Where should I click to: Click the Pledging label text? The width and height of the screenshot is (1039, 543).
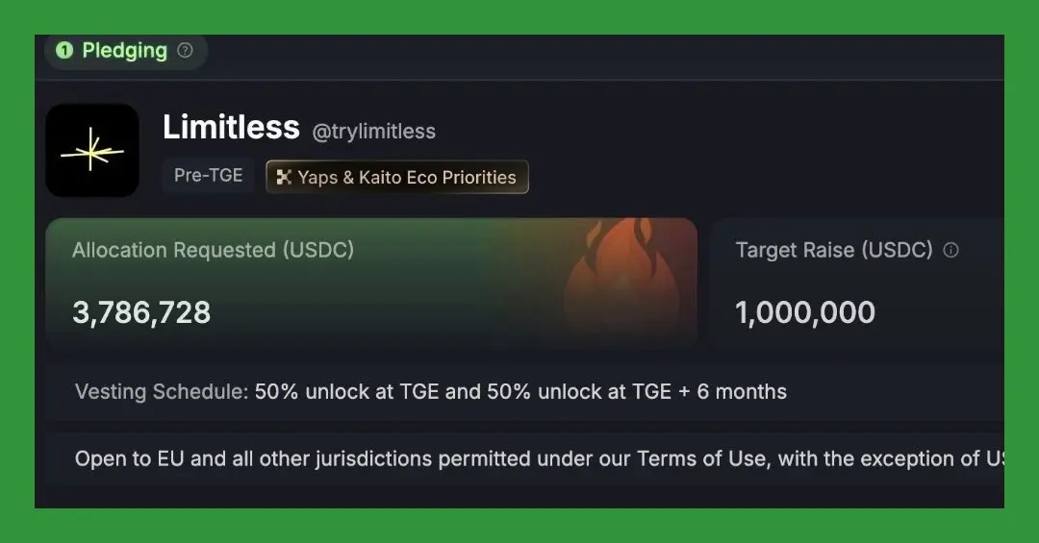click(x=124, y=51)
